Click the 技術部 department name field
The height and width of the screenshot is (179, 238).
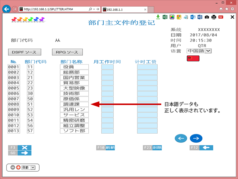[x=74, y=94]
